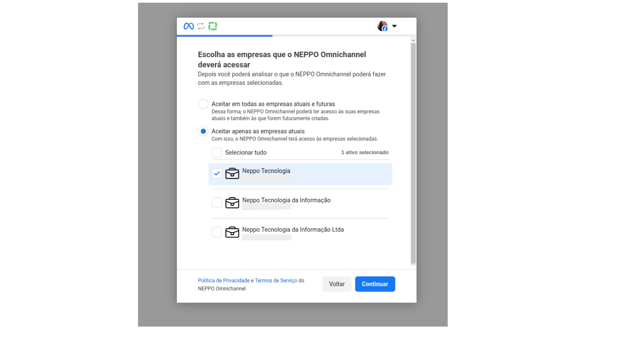Click the 'Neppo Tecnologia' company name
Viewport: 636px width, 357px height.
[x=266, y=171]
